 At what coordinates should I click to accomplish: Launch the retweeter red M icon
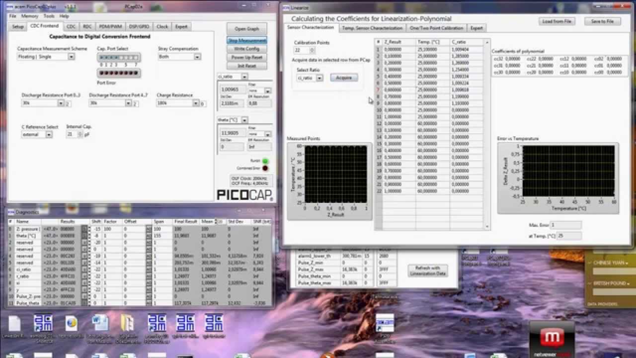(552, 338)
